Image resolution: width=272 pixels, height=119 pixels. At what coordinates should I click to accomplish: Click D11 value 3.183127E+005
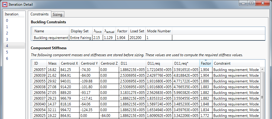pyautogui.click(x=132, y=93)
